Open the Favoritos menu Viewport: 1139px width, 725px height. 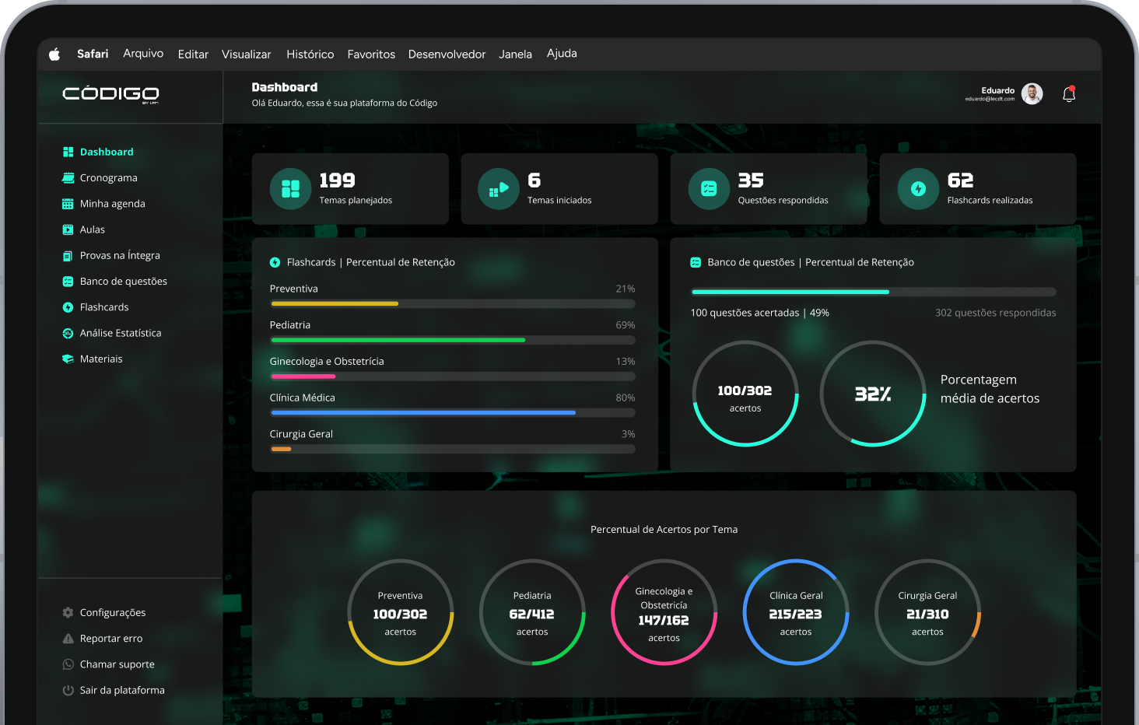coord(371,54)
